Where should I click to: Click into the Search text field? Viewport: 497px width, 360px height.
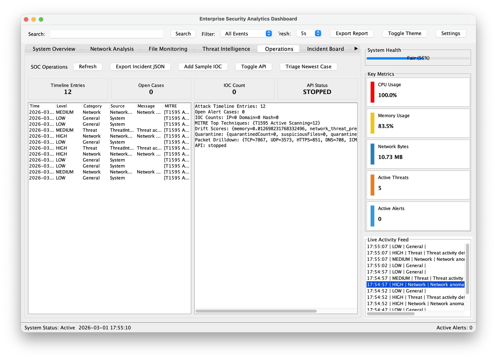106,34
